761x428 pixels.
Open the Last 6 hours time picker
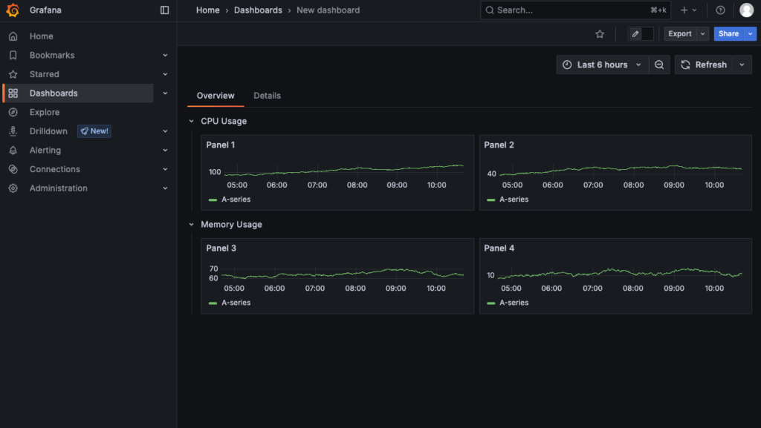(602, 65)
